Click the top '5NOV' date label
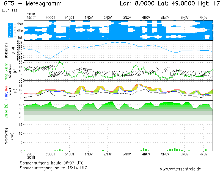 point(165,18)
